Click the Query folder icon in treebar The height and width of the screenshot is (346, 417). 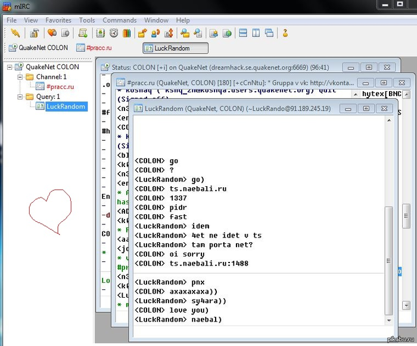point(30,97)
